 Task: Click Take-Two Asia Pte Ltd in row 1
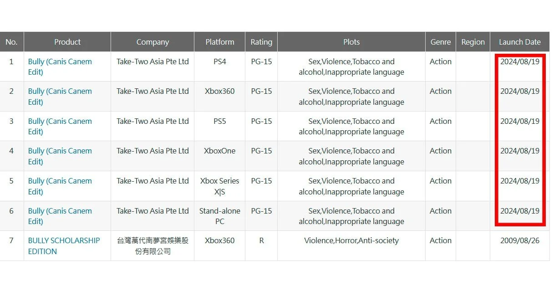152,61
